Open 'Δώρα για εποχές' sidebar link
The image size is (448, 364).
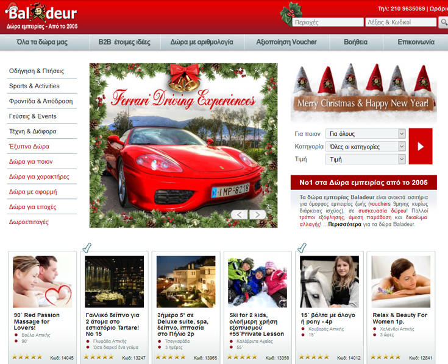pyautogui.click(x=32, y=207)
